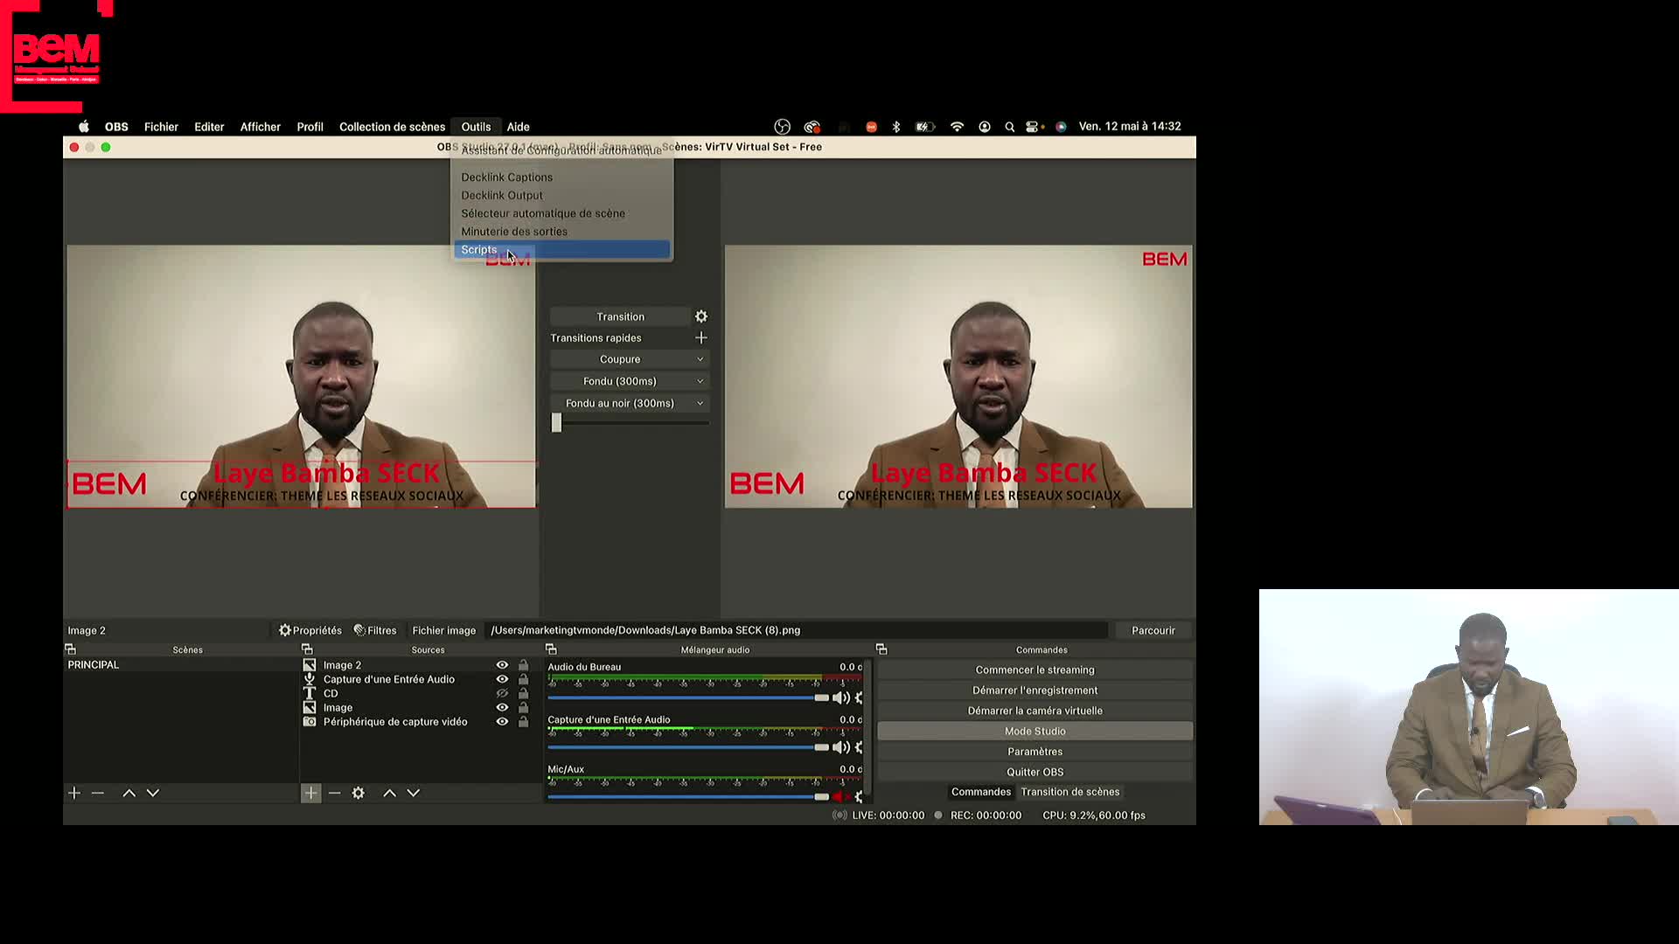The width and height of the screenshot is (1679, 944).
Task: Mute the Audio du Bureau speaker icon
Action: coord(839,698)
